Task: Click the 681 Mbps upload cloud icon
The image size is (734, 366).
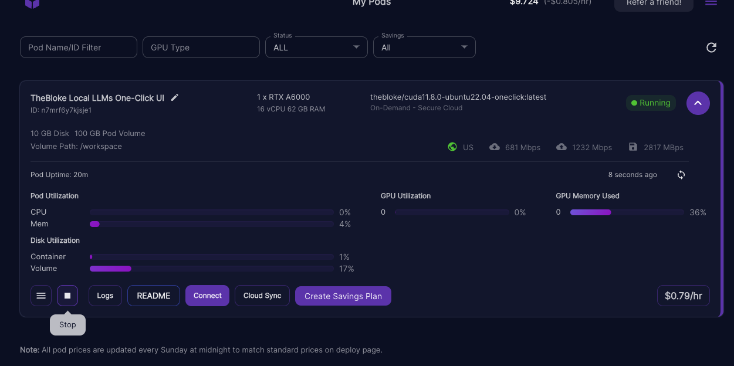Action: pyautogui.click(x=495, y=147)
